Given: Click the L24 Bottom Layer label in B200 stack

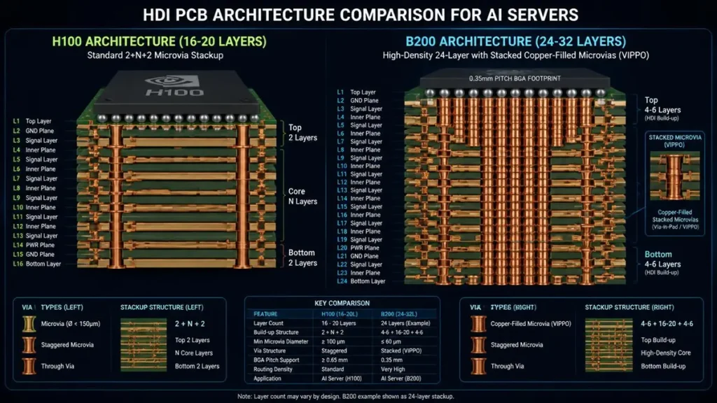Looking at the screenshot, I should click(361, 281).
